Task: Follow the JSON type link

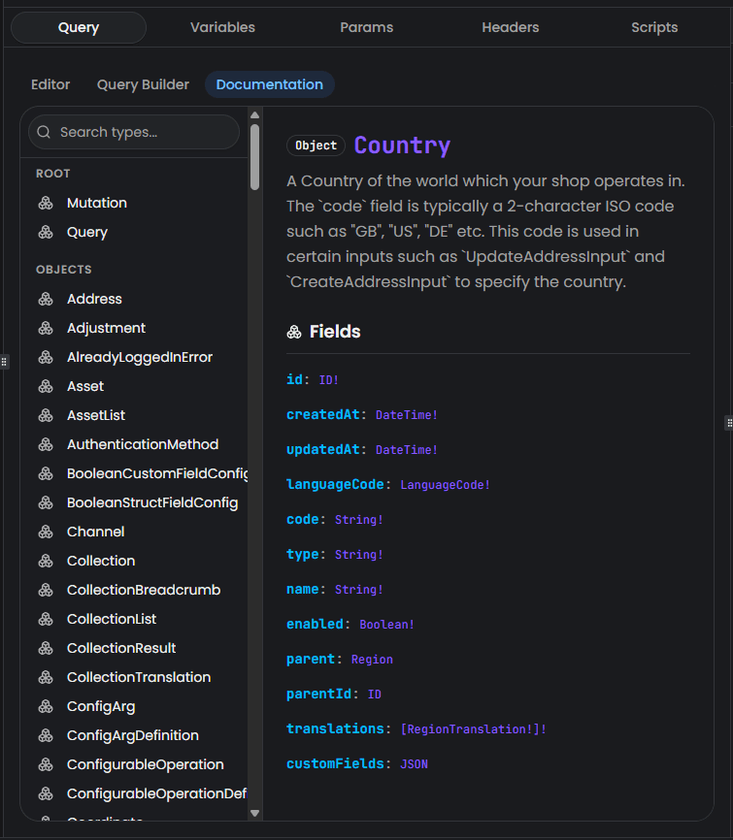Action: [x=414, y=764]
